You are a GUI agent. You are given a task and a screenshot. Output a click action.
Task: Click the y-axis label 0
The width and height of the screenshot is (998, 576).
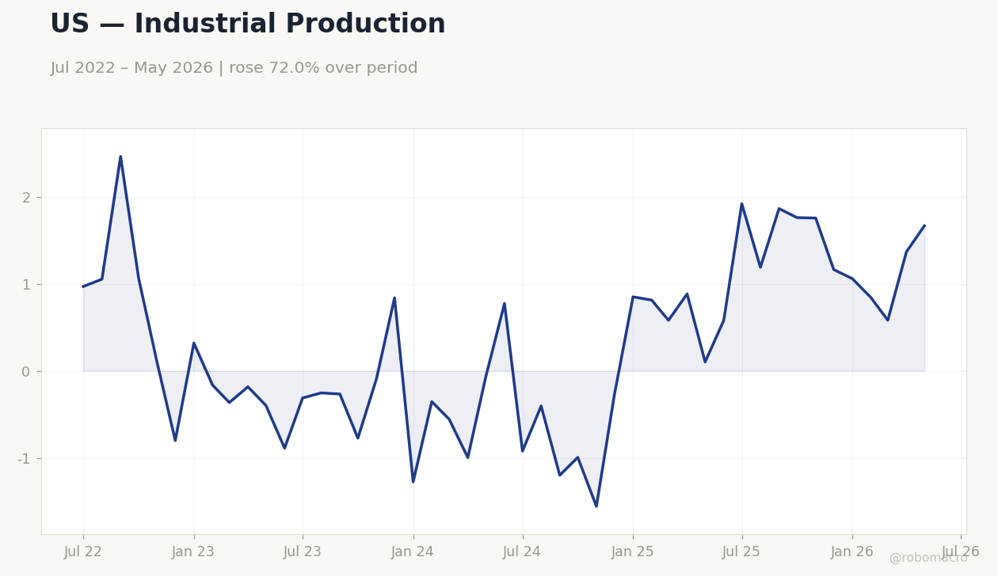click(x=26, y=372)
